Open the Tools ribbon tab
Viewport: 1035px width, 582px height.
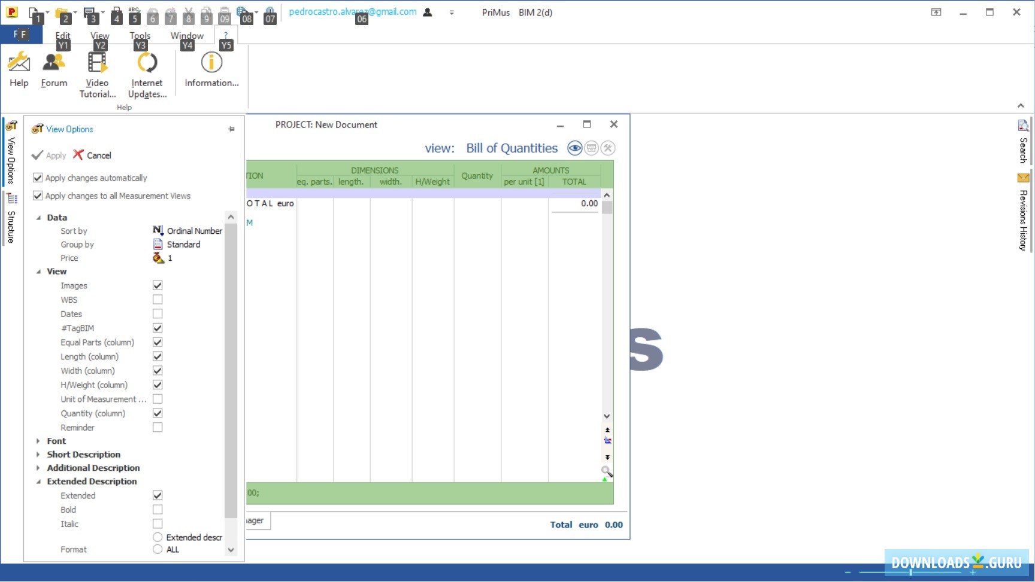140,35
